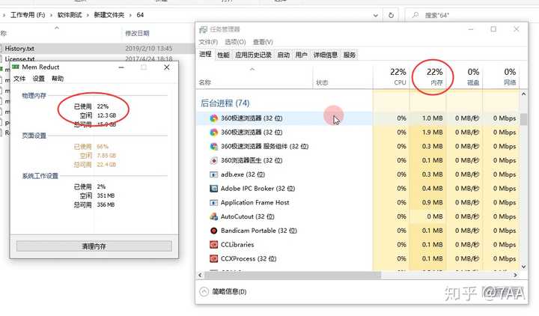539x316 pixels.
Task: Click the Task Manager vertical scrollbar thumb
Action: coord(523,119)
